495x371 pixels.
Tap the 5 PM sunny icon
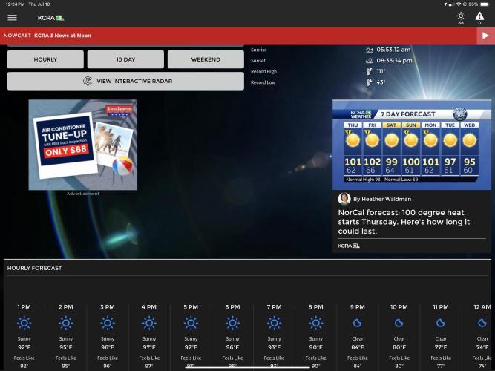[x=191, y=324]
